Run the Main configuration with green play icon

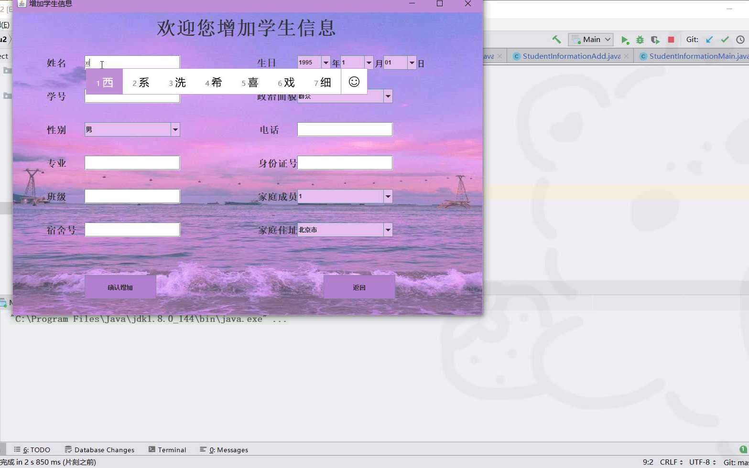pos(624,40)
